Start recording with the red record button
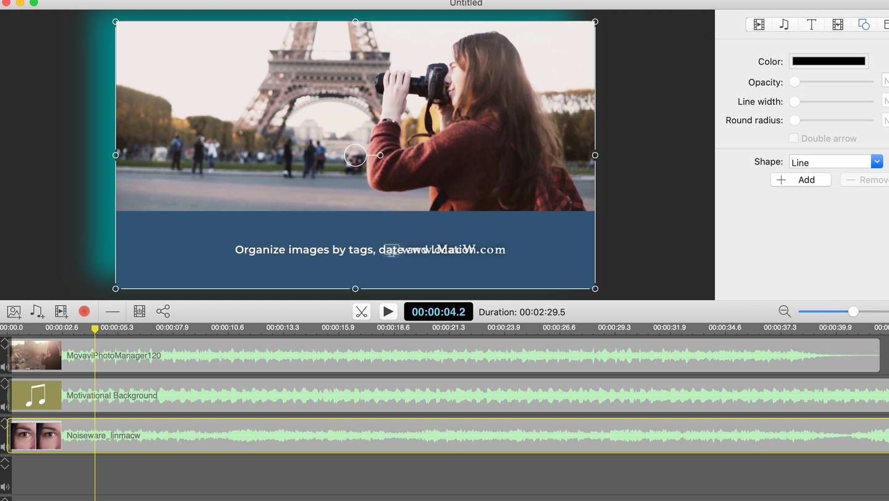Viewport: 889px width, 501px height. point(85,312)
